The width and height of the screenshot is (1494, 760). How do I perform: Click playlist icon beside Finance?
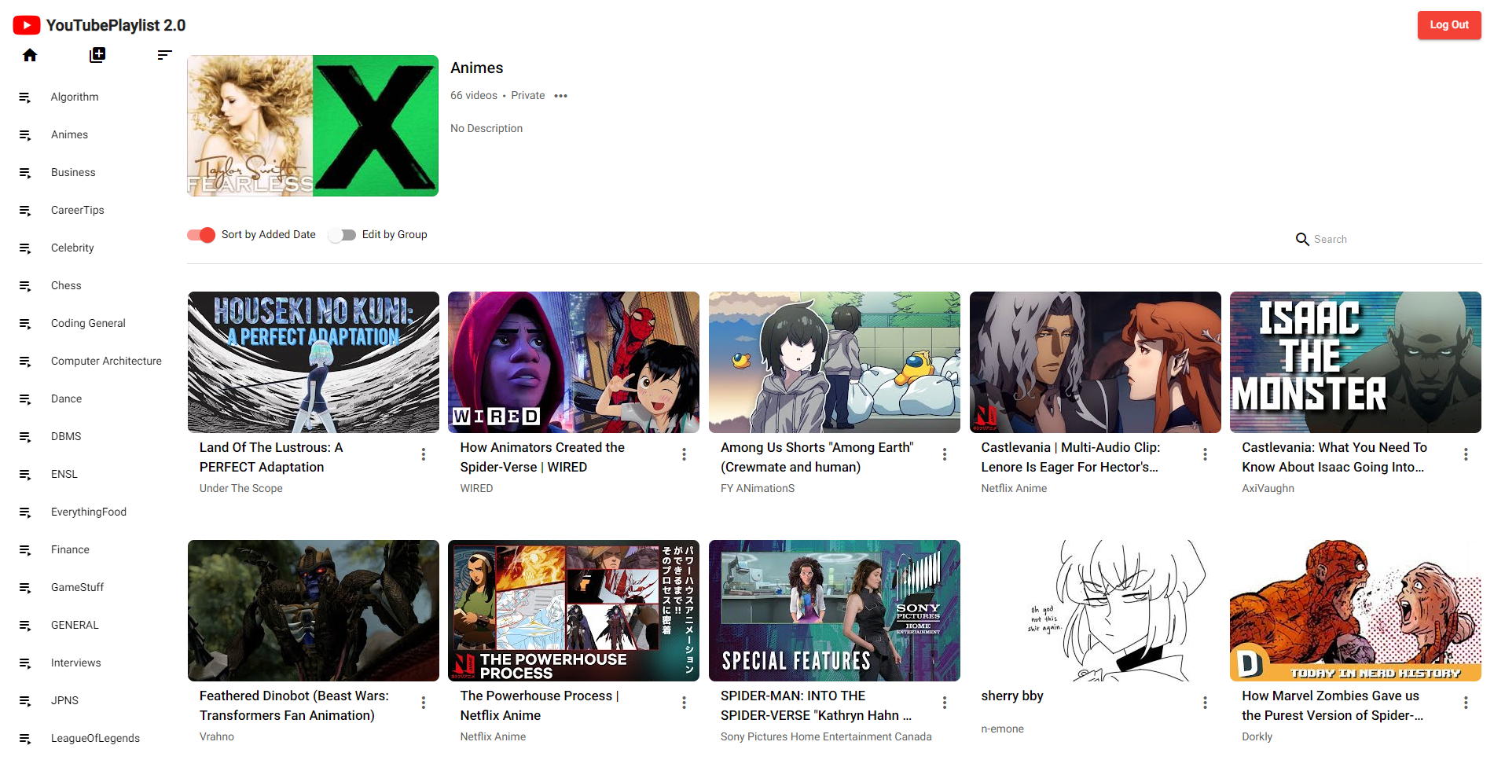pos(25,550)
